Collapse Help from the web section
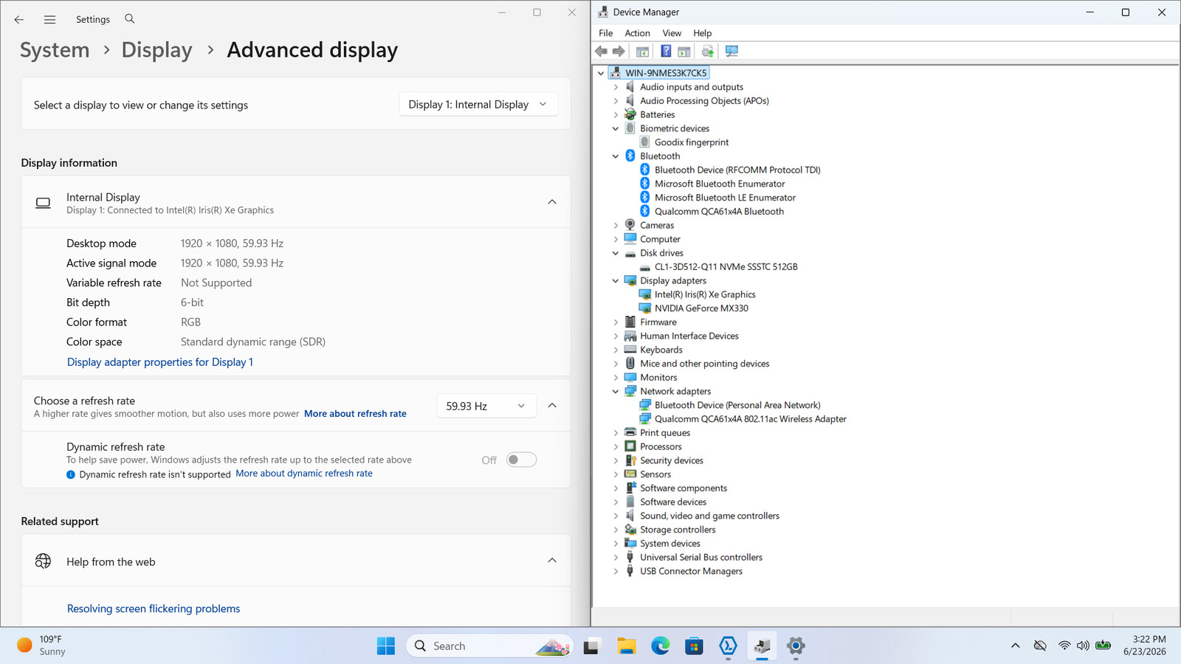Image resolution: width=1181 pixels, height=664 pixels. pos(552,561)
